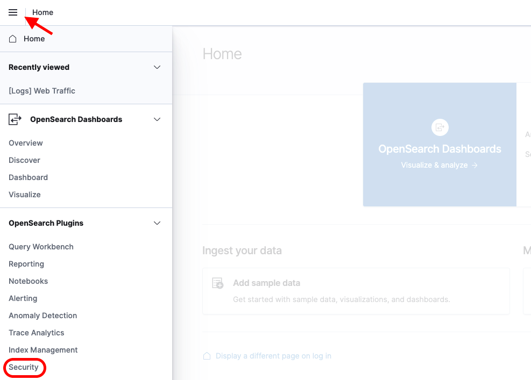531x380 pixels.
Task: Toggle the hamburger navigation menu
Action: point(13,12)
